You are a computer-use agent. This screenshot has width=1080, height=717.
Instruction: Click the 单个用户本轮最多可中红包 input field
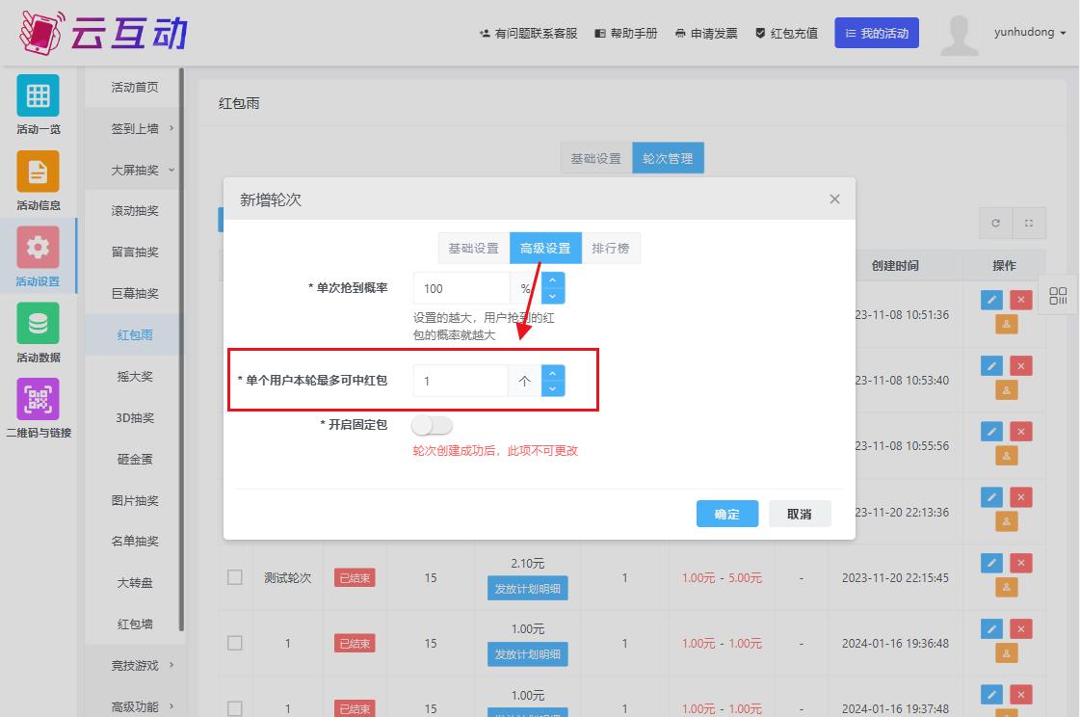click(461, 381)
